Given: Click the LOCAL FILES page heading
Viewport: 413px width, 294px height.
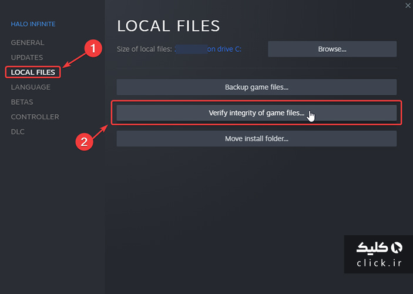Looking at the screenshot, I should (168, 26).
